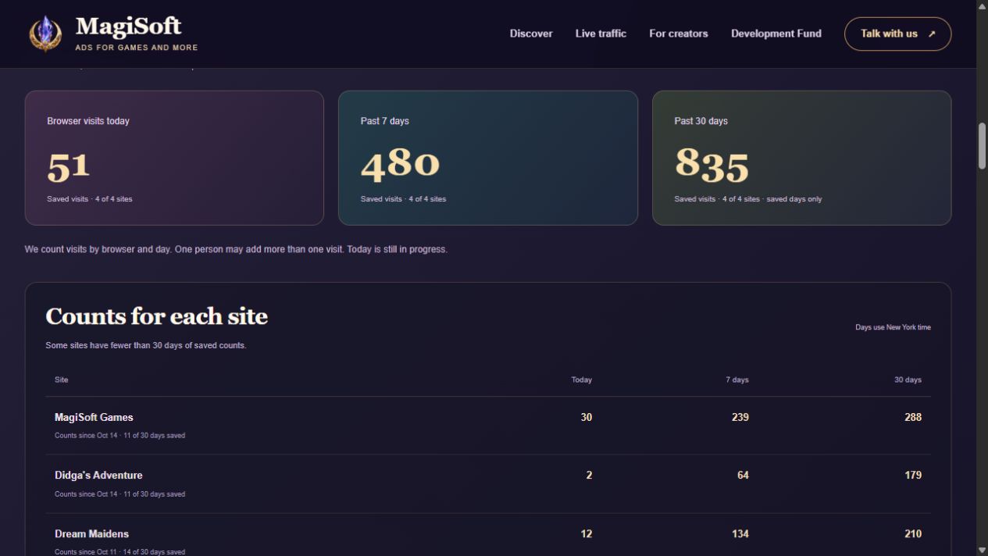The height and width of the screenshot is (556, 988).
Task: Open the For creators section
Action: click(679, 34)
